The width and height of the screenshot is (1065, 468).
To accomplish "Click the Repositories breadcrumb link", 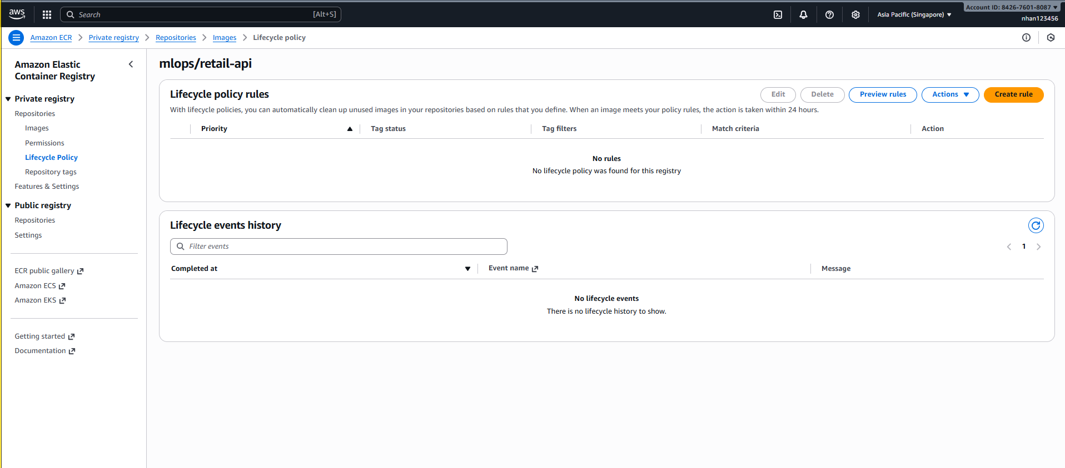I will click(x=176, y=38).
